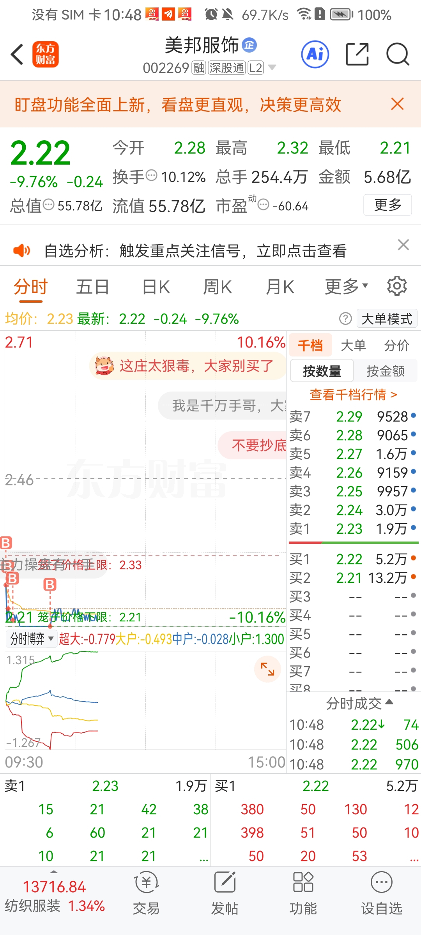
Task: Tap the share export icon
Action: point(357,54)
